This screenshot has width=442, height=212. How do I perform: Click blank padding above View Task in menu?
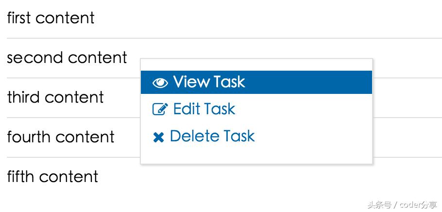click(x=256, y=65)
